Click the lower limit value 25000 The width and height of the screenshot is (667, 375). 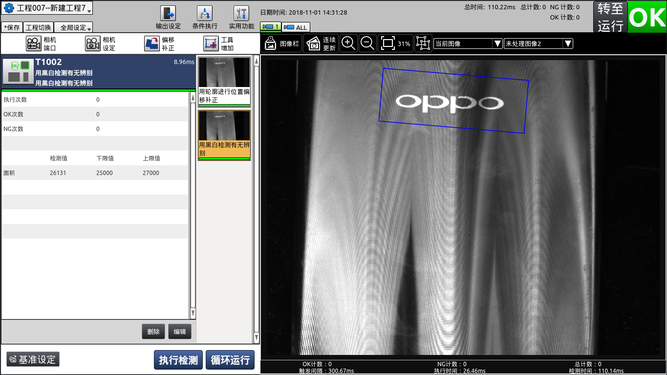point(105,173)
